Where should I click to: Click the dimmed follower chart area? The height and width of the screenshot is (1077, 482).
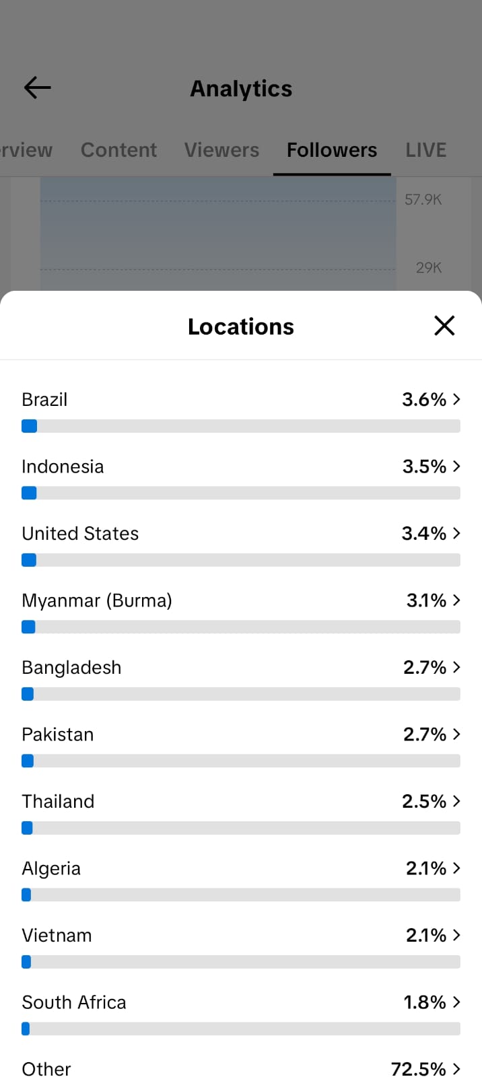pyautogui.click(x=218, y=234)
